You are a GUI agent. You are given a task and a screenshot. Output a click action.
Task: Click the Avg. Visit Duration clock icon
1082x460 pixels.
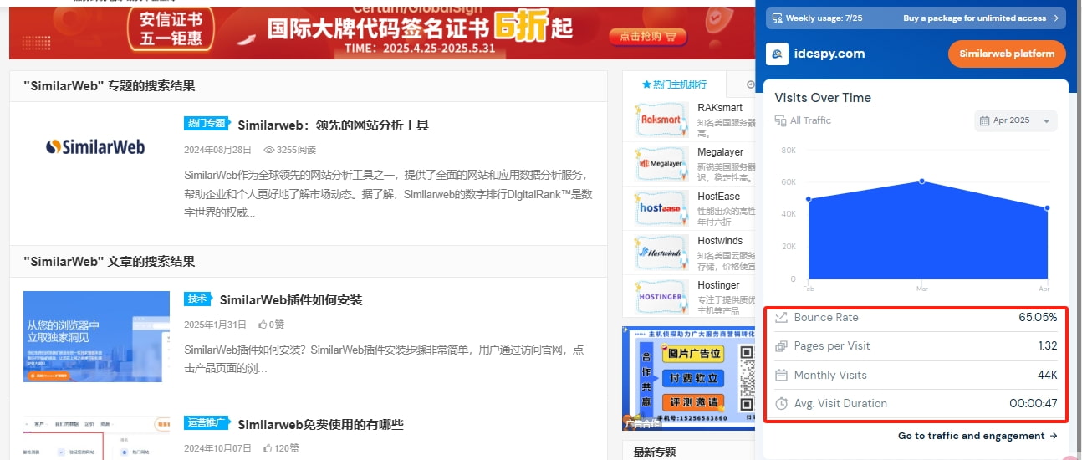pyautogui.click(x=781, y=403)
